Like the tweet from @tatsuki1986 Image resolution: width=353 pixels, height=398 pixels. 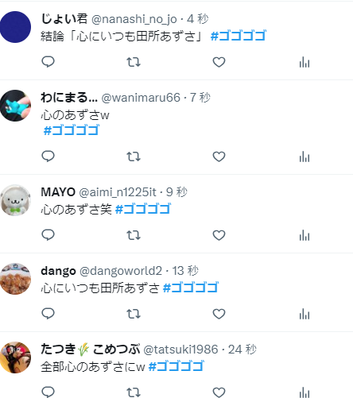[219, 392]
